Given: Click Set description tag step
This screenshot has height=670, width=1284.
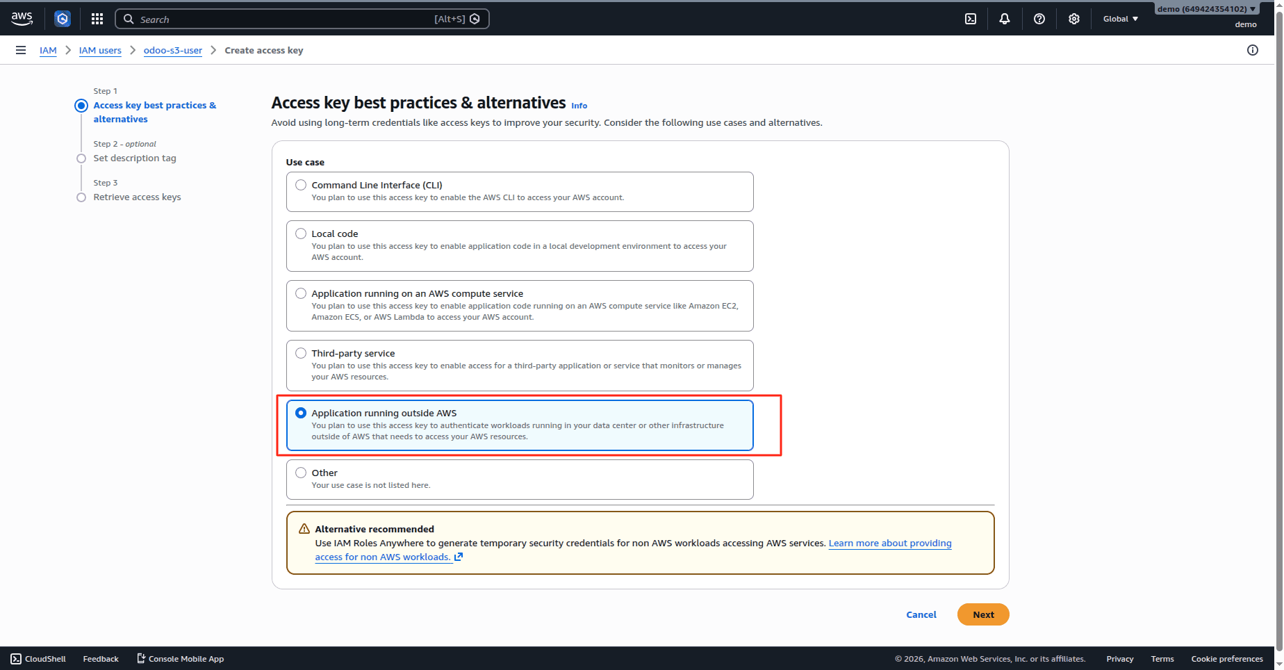Looking at the screenshot, I should point(135,158).
